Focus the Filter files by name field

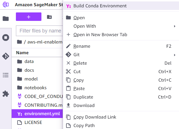coord(39,31)
